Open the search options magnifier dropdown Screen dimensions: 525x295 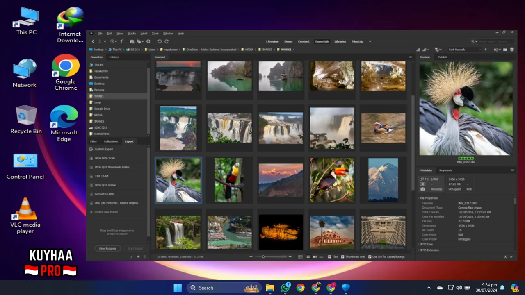[474, 41]
